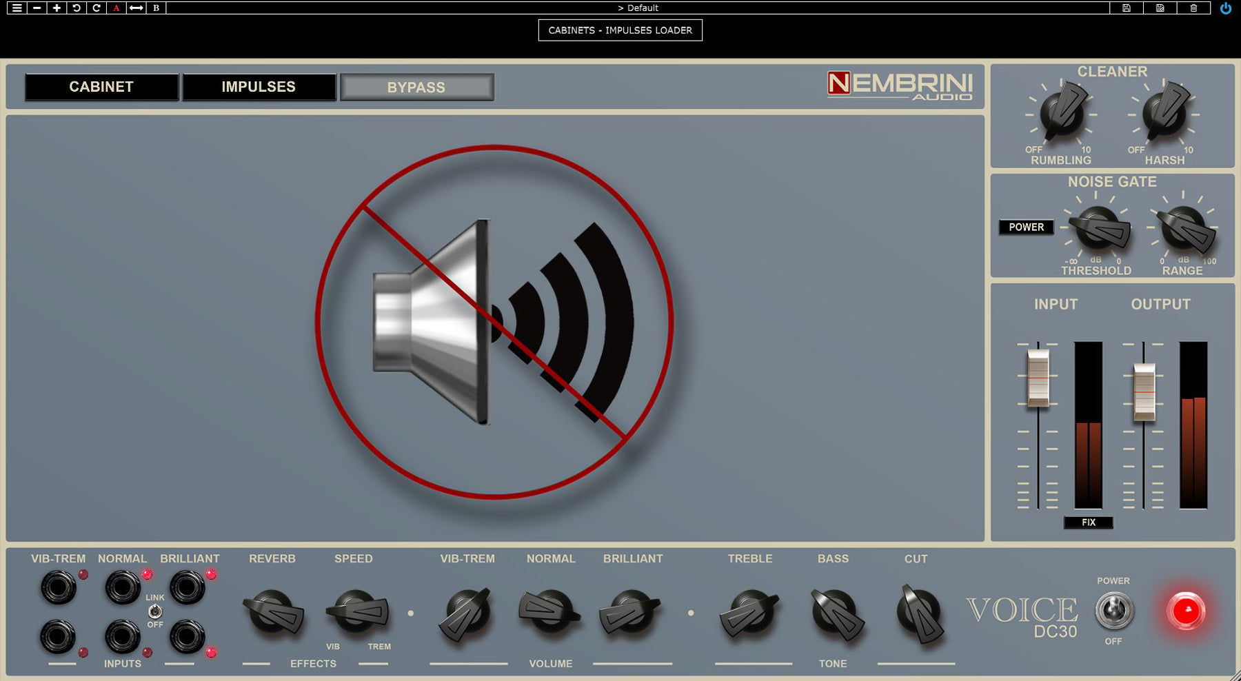Click the plus zoom icon
Image resolution: width=1241 pixels, height=681 pixels.
click(x=57, y=8)
